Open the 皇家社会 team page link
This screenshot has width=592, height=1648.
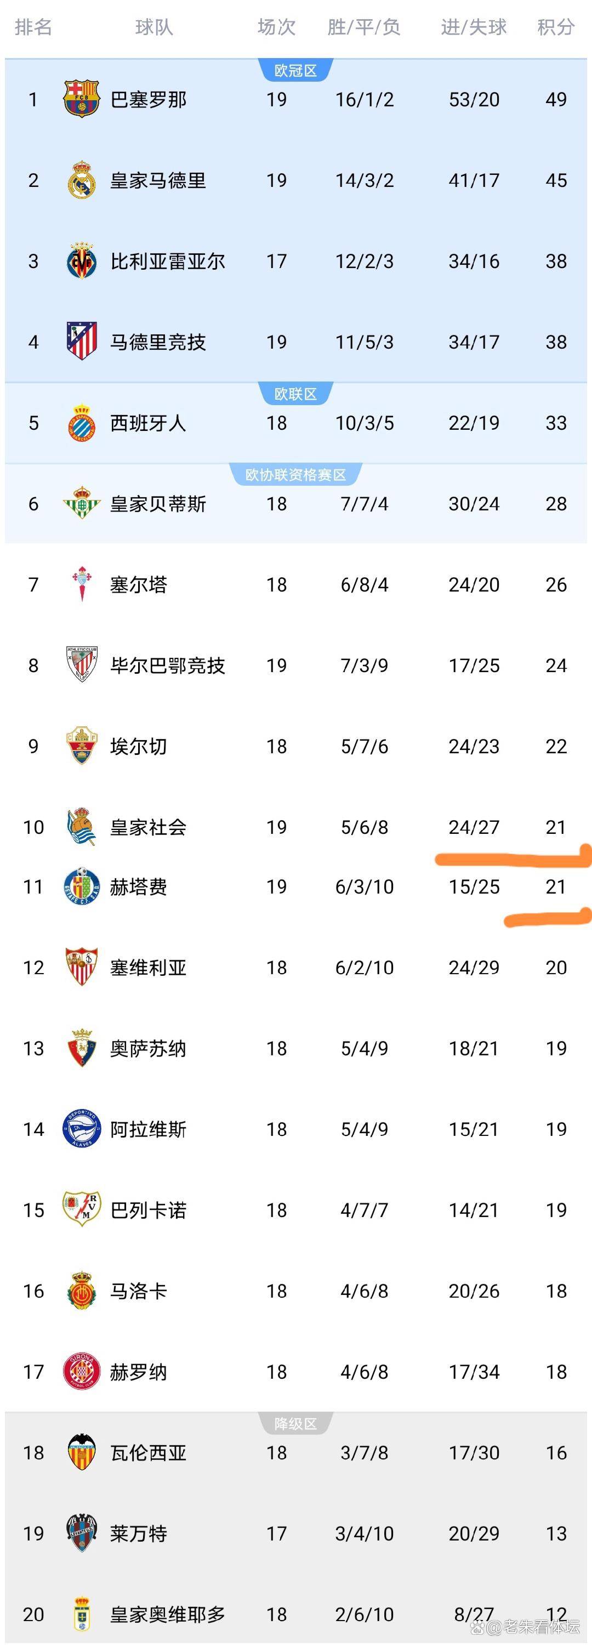(x=149, y=827)
